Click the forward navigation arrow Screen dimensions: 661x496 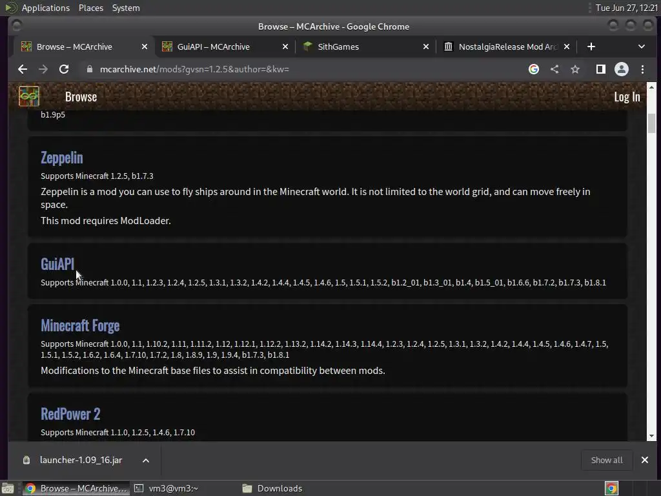click(x=43, y=69)
